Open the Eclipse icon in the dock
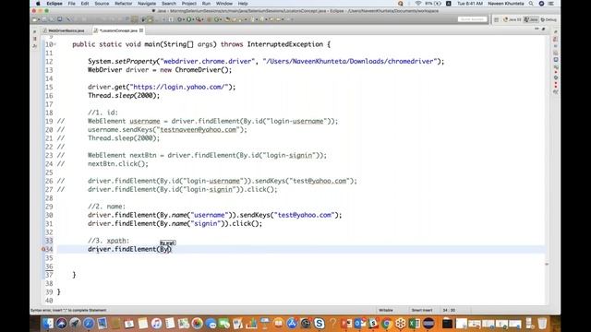Viewport: 591px width, 332px height. pos(428,324)
